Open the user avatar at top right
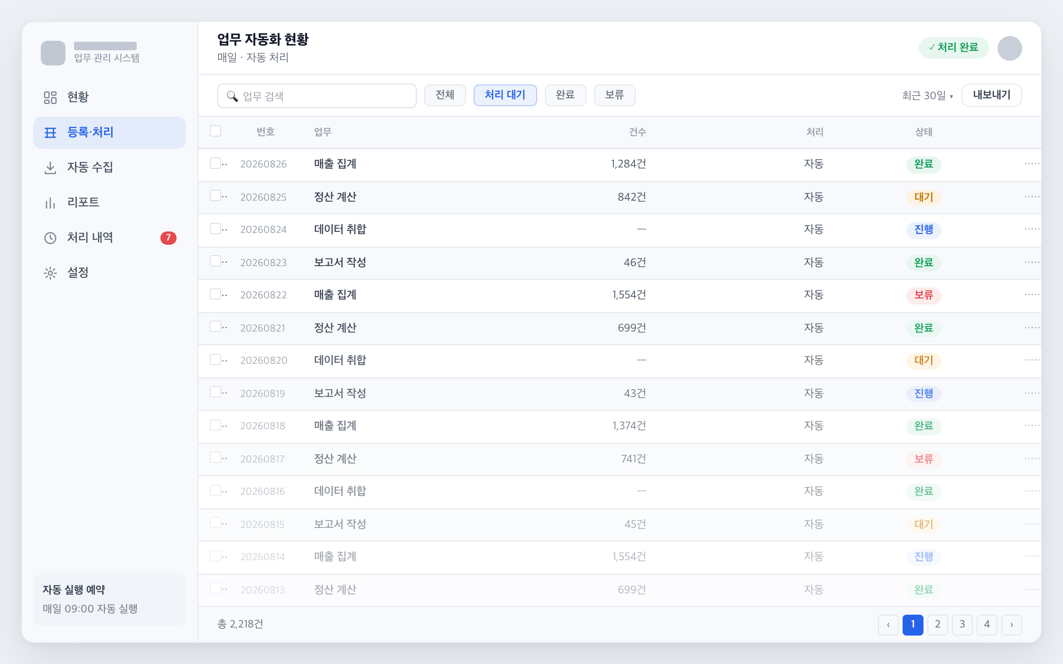1063x664 pixels. pos(1009,48)
